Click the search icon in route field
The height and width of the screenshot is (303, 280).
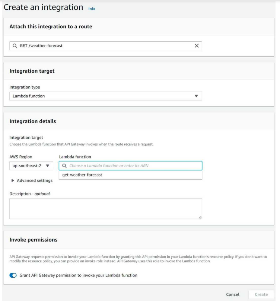pos(15,46)
